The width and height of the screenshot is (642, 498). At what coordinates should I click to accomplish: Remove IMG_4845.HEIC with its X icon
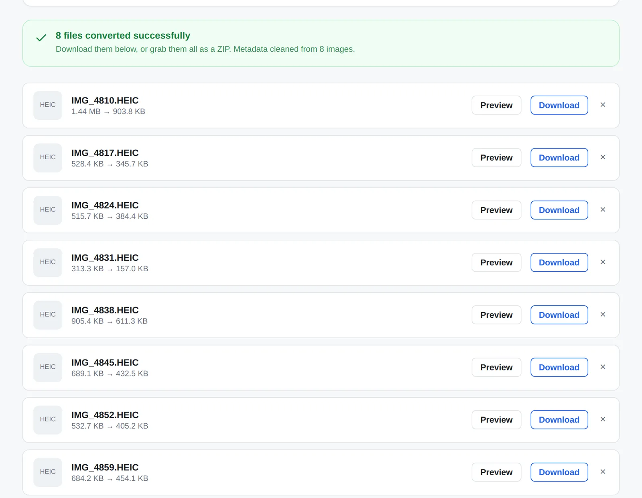point(603,367)
